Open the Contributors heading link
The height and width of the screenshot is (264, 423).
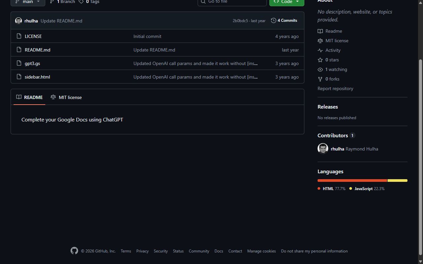(336, 136)
